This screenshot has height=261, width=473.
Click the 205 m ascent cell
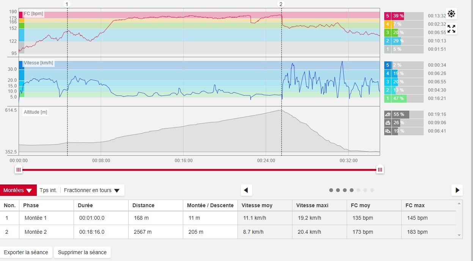[210, 232]
